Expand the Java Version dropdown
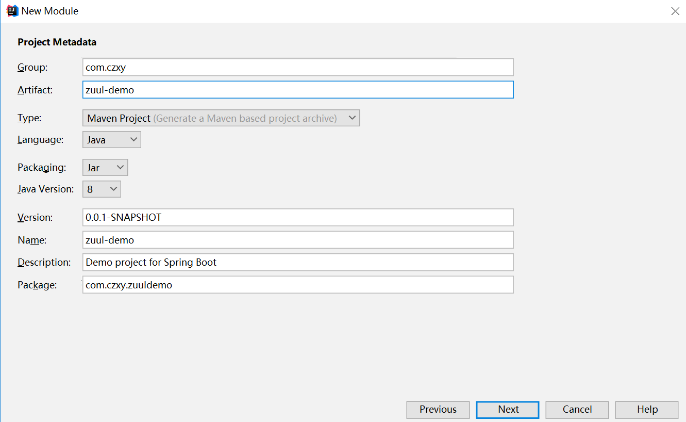The image size is (686, 422). [102, 189]
